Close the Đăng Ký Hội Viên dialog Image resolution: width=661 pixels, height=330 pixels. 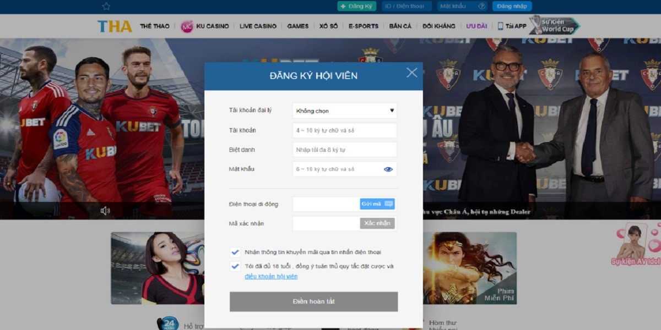(x=411, y=73)
